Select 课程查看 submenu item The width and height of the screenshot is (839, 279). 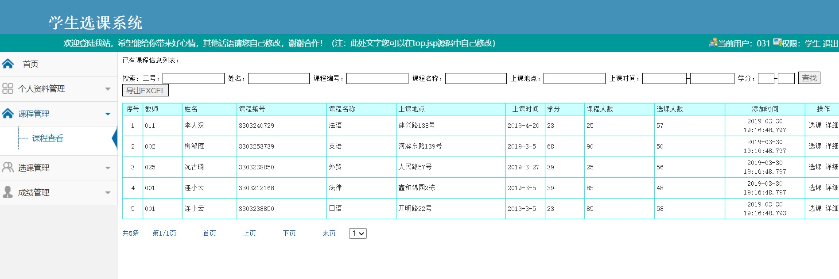click(x=47, y=138)
